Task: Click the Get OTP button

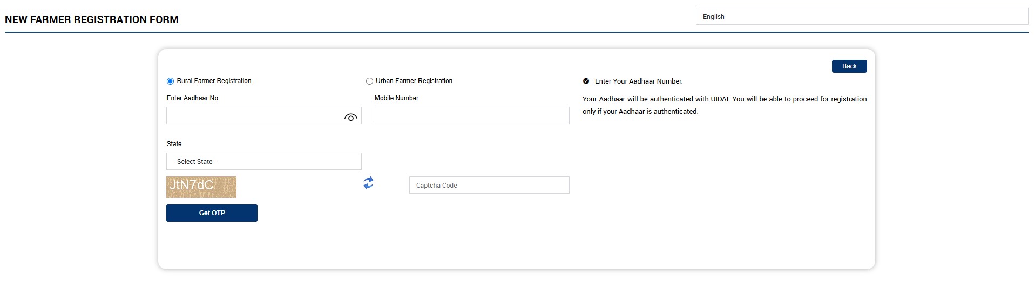Action: click(212, 213)
